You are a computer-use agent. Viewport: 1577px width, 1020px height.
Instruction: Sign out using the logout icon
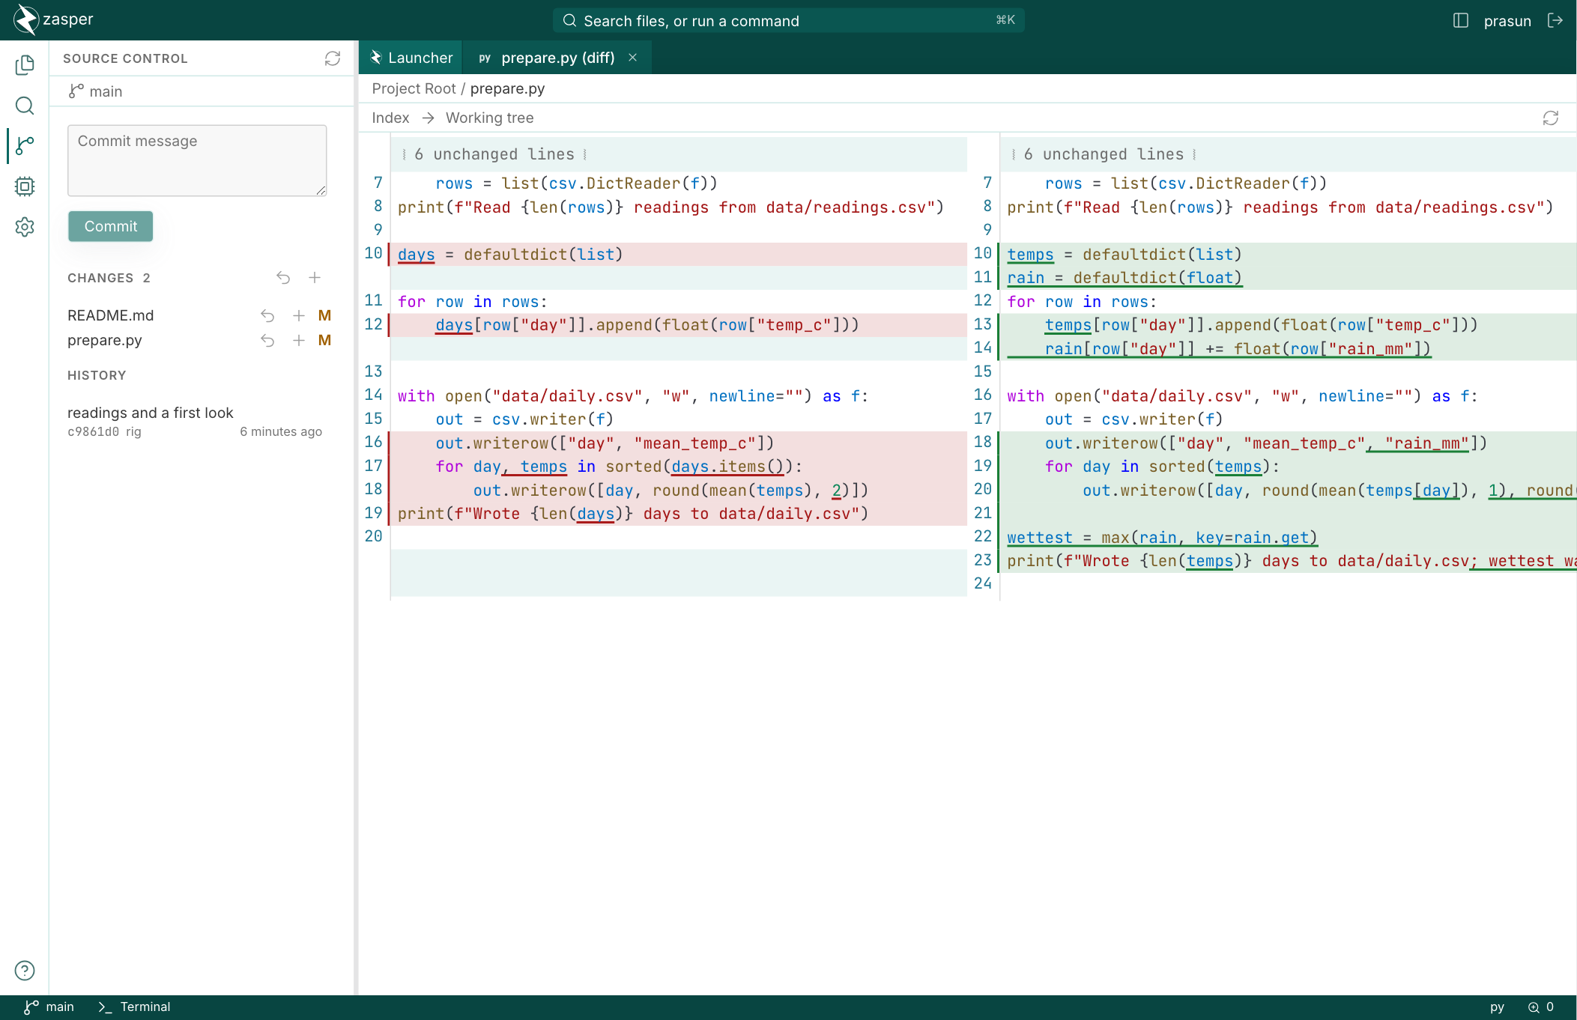point(1555,20)
